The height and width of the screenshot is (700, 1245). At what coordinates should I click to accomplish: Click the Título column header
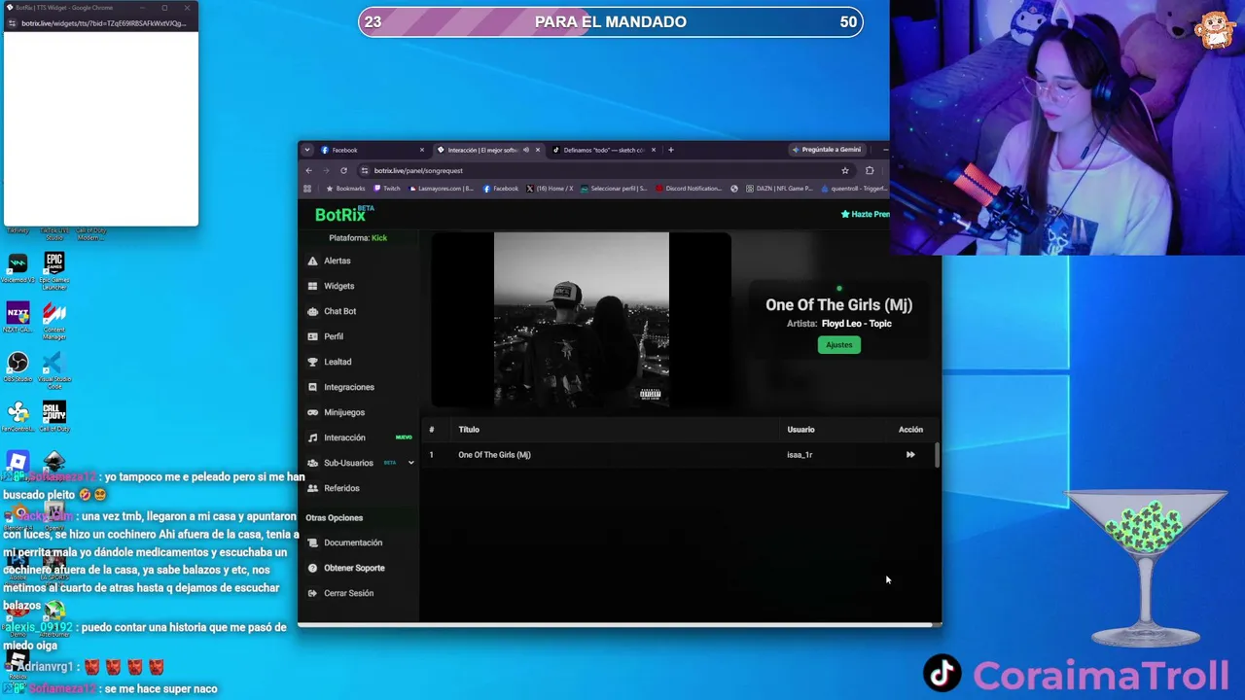click(469, 430)
